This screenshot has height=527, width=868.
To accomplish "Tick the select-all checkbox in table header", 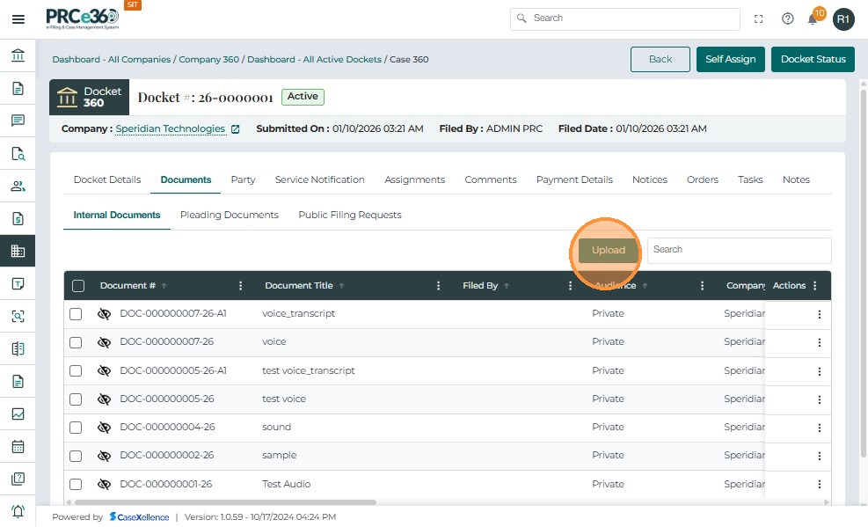I will [x=78, y=286].
